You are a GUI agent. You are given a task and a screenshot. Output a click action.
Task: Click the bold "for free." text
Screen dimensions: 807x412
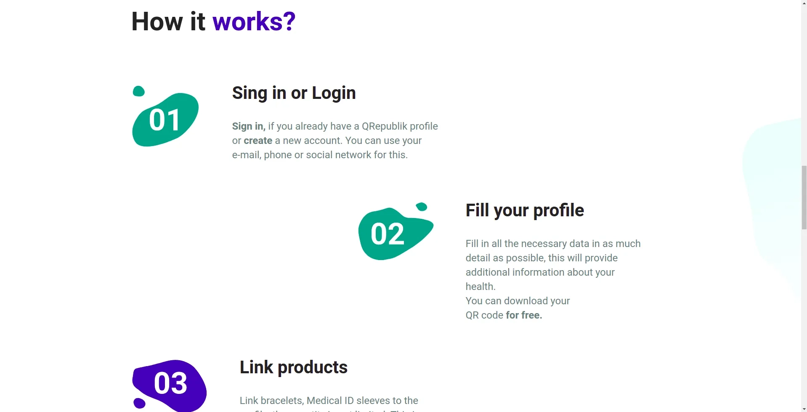click(524, 315)
